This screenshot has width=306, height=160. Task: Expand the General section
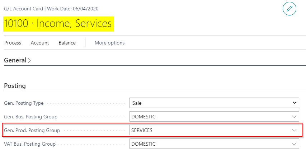pos(17,60)
